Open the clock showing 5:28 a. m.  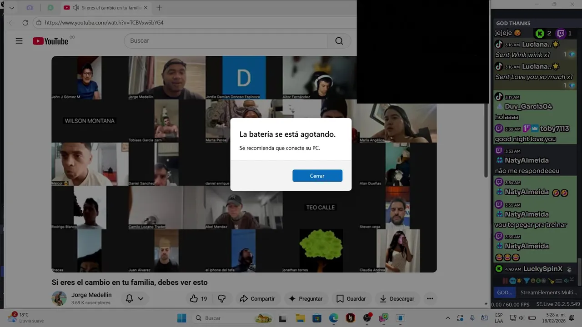tap(553, 318)
